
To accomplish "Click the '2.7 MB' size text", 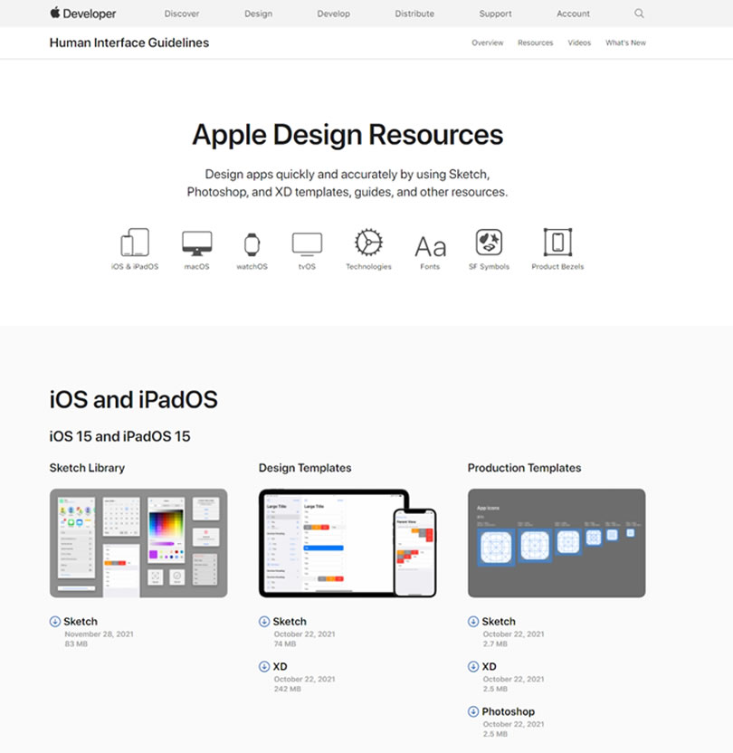I will pos(495,643).
